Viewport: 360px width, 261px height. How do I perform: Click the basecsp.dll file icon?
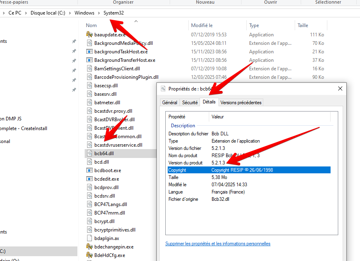(89, 86)
